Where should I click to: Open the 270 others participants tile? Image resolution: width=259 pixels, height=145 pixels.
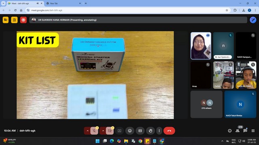tap(206, 104)
